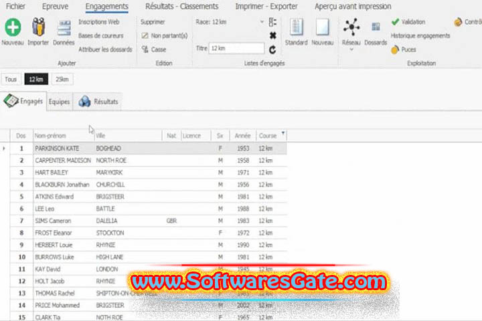Select the HART BAILEY name cell
This screenshot has height=321, width=482.
64,173
